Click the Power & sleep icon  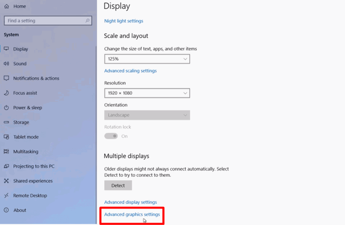click(x=6, y=107)
